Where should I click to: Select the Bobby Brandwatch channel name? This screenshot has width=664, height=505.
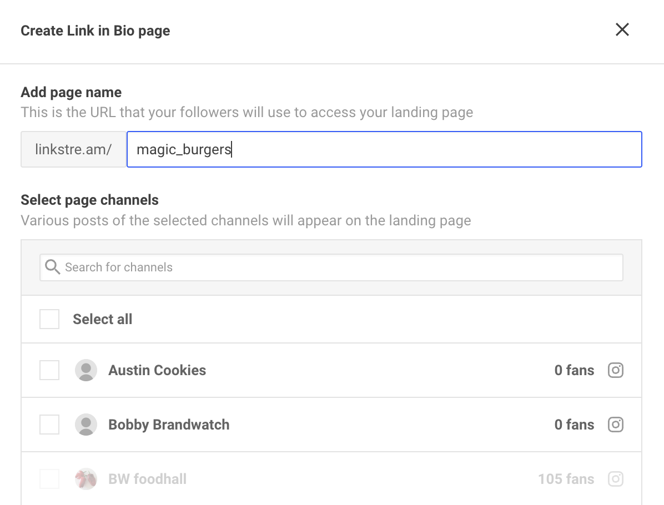[169, 424]
